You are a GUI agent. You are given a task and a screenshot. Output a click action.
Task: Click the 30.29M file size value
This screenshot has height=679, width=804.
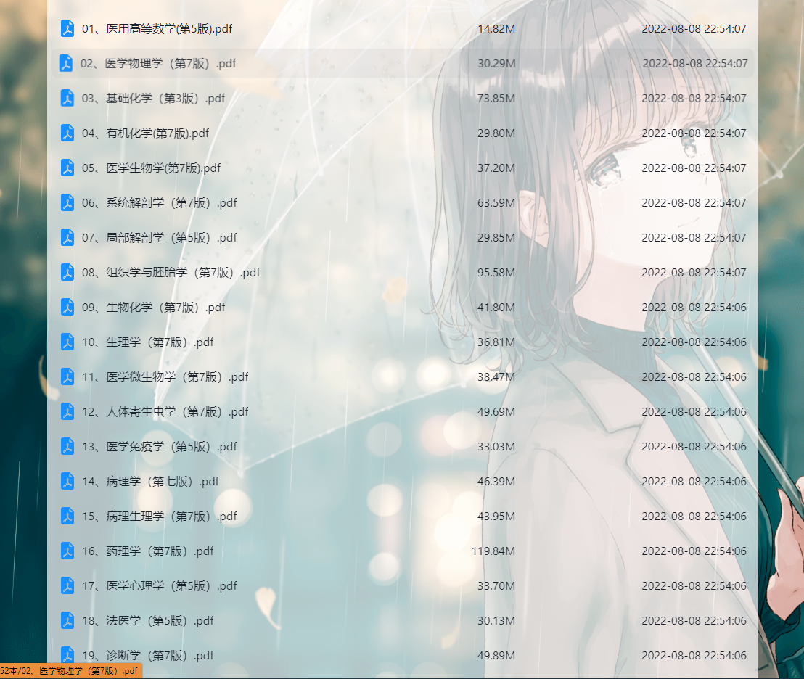point(496,64)
